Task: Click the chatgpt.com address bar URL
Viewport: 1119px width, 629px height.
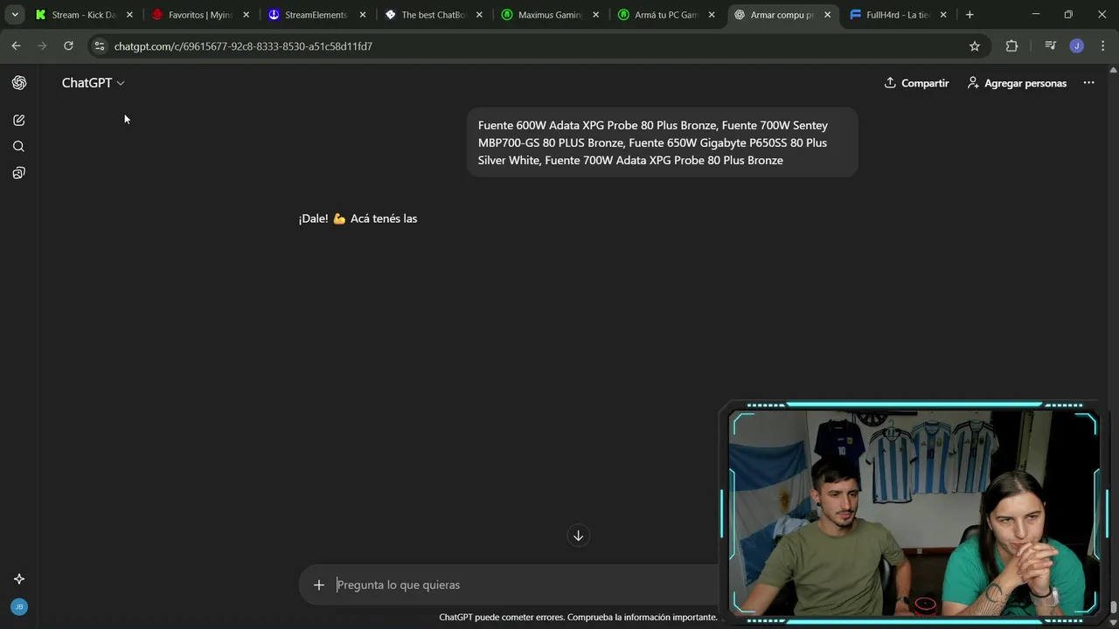Action: point(243,46)
